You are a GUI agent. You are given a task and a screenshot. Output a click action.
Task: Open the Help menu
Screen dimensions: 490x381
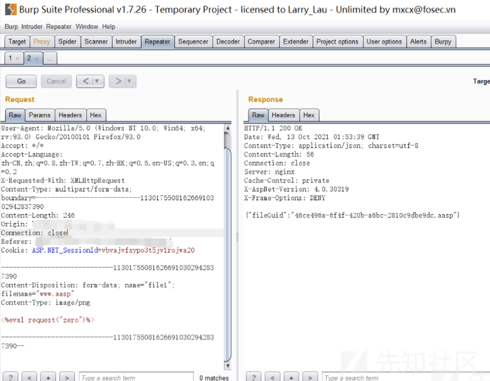tap(109, 26)
